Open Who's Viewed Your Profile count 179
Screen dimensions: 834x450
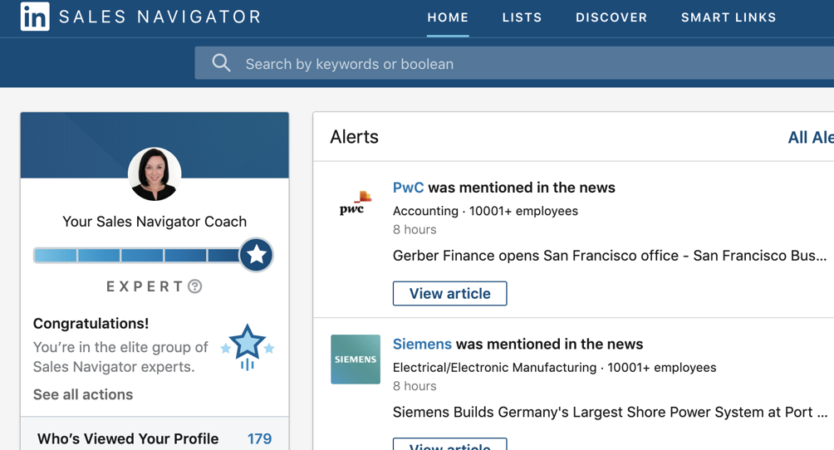tap(259, 438)
